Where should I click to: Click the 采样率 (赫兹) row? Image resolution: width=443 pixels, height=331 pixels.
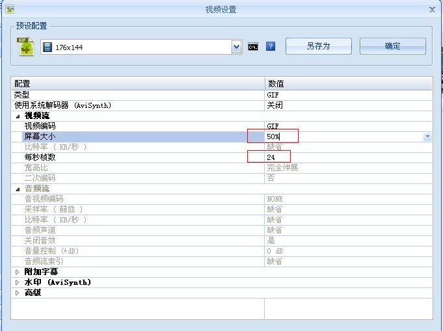pos(222,209)
